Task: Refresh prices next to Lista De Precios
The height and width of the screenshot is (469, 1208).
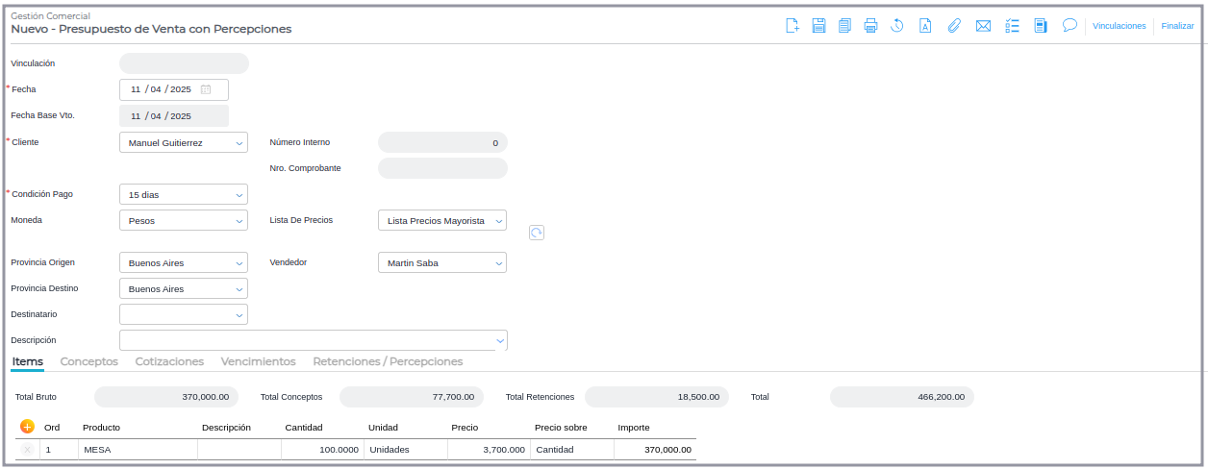Action: pos(537,233)
